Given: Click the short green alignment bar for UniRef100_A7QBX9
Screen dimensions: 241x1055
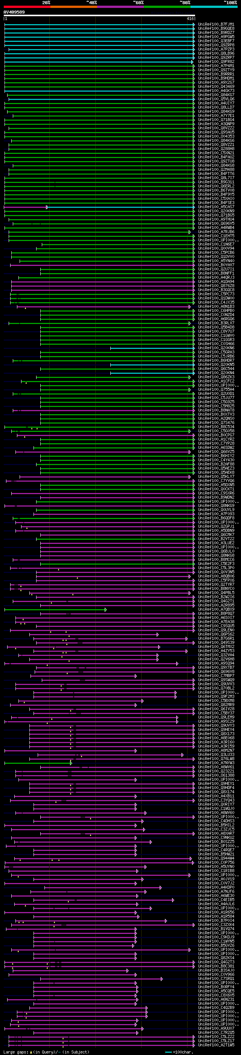Looking at the screenshot, I should point(56,610).
